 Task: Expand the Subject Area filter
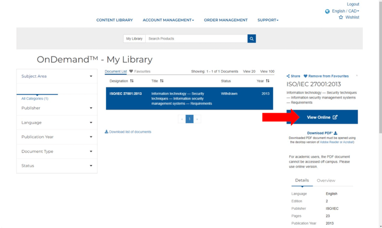click(57, 76)
